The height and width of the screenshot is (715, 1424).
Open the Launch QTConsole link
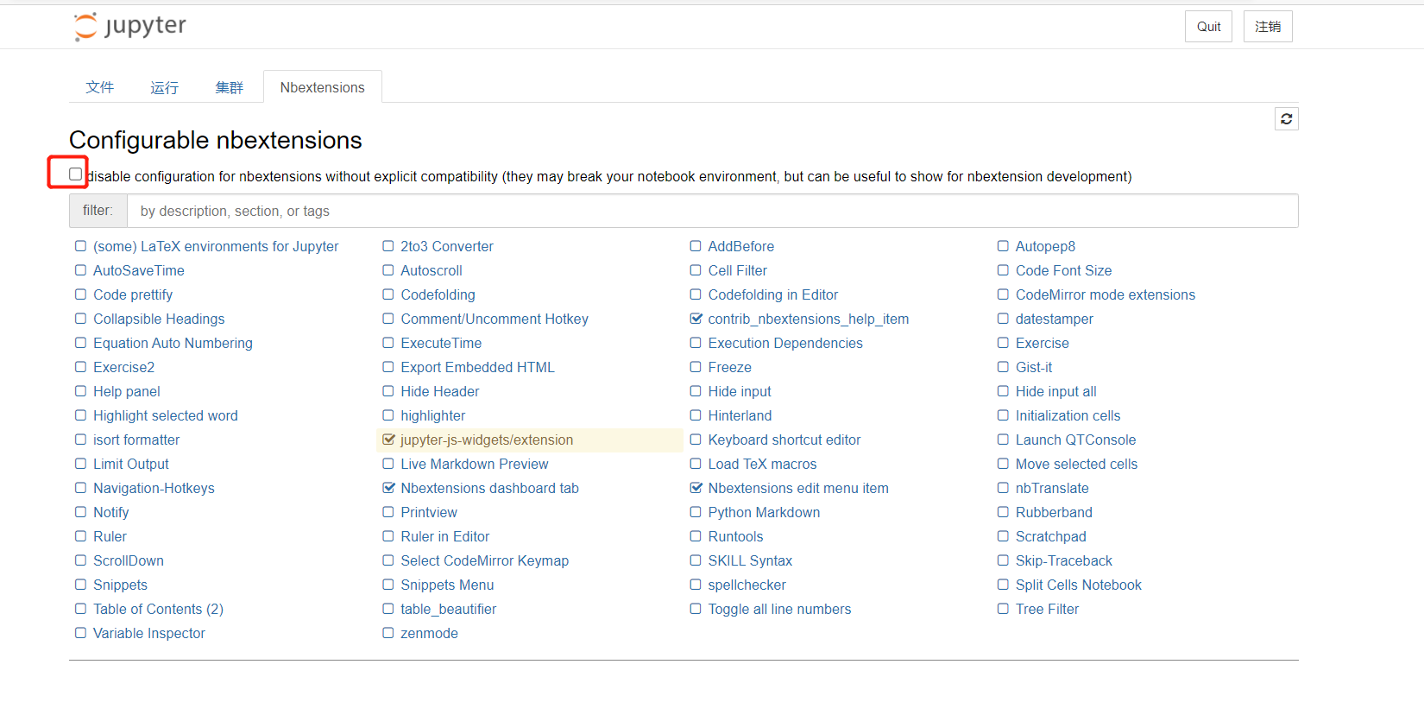(1075, 440)
